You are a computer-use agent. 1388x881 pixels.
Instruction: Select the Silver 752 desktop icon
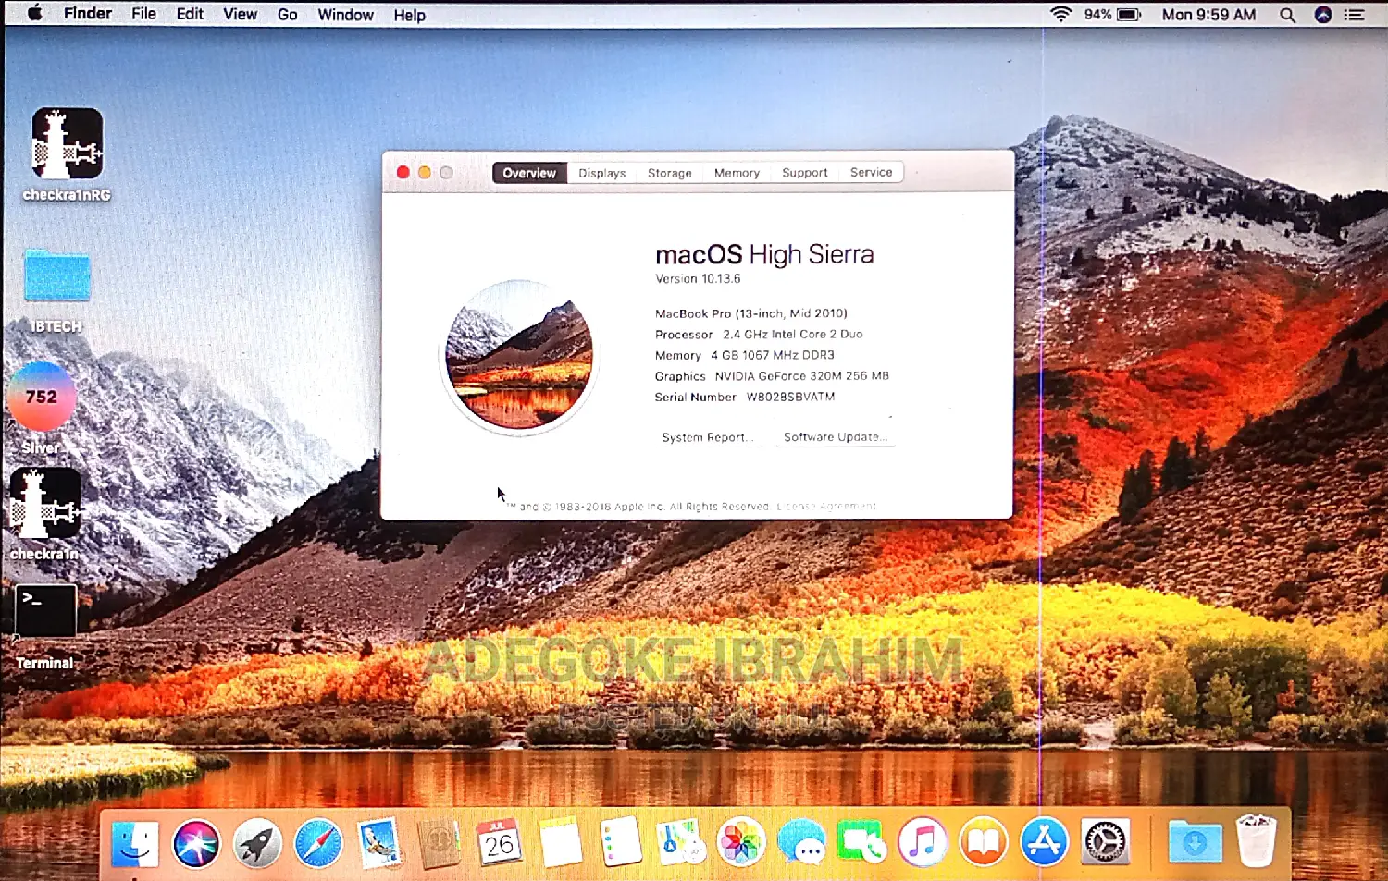[x=42, y=408]
